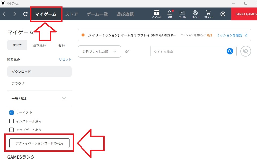
Task: Click the DMM app logo in the title bar
Action: click(3, 3)
